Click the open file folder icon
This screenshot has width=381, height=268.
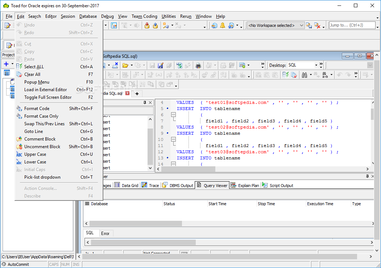pyautogui.click(x=125, y=65)
